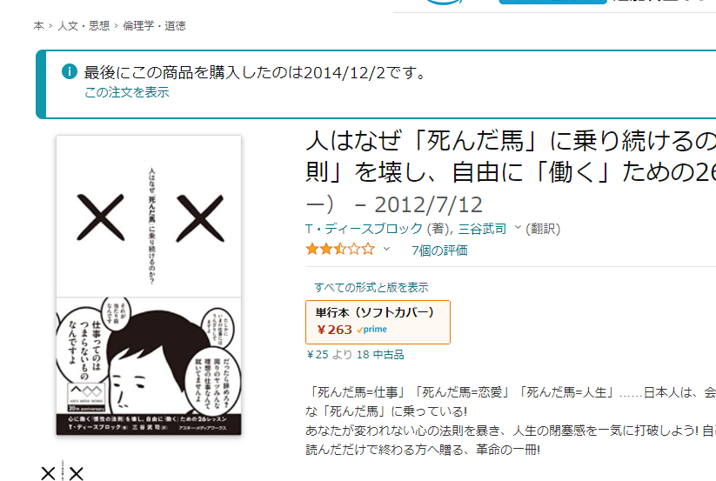716x481 pixels.
Task: Enlarge the main book cover image
Action: [x=149, y=285]
